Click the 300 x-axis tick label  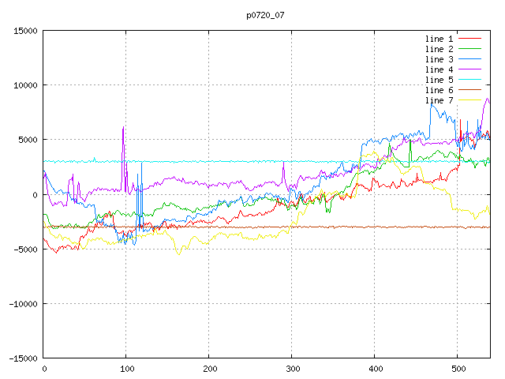tap(292, 369)
